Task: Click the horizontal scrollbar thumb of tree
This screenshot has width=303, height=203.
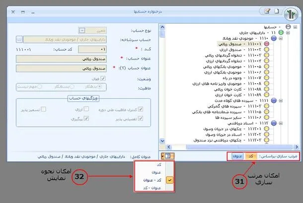Action: coord(239,147)
